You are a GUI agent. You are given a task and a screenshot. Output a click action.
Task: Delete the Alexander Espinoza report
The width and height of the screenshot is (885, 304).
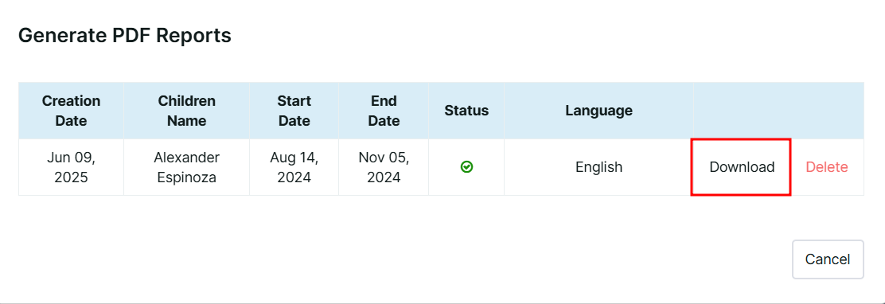826,167
